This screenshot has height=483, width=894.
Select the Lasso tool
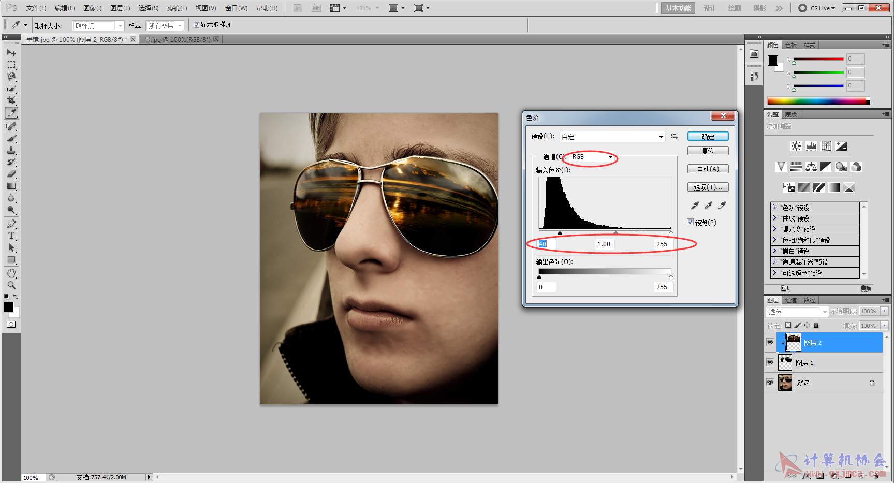point(11,77)
